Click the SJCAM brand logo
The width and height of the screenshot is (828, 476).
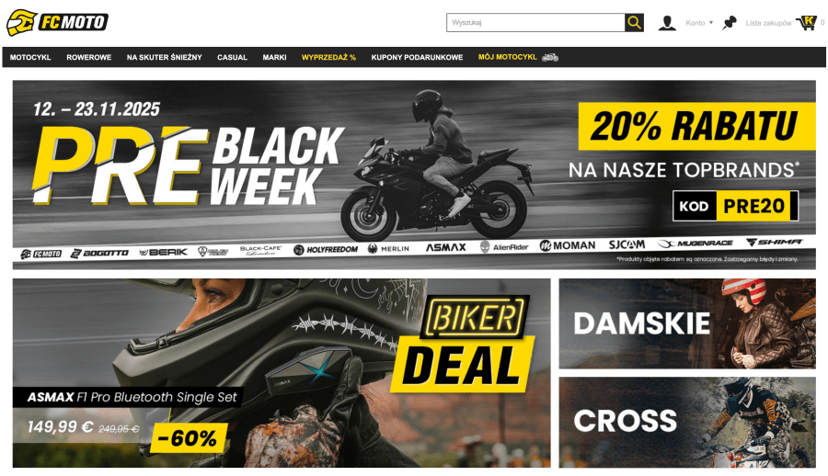tap(627, 244)
